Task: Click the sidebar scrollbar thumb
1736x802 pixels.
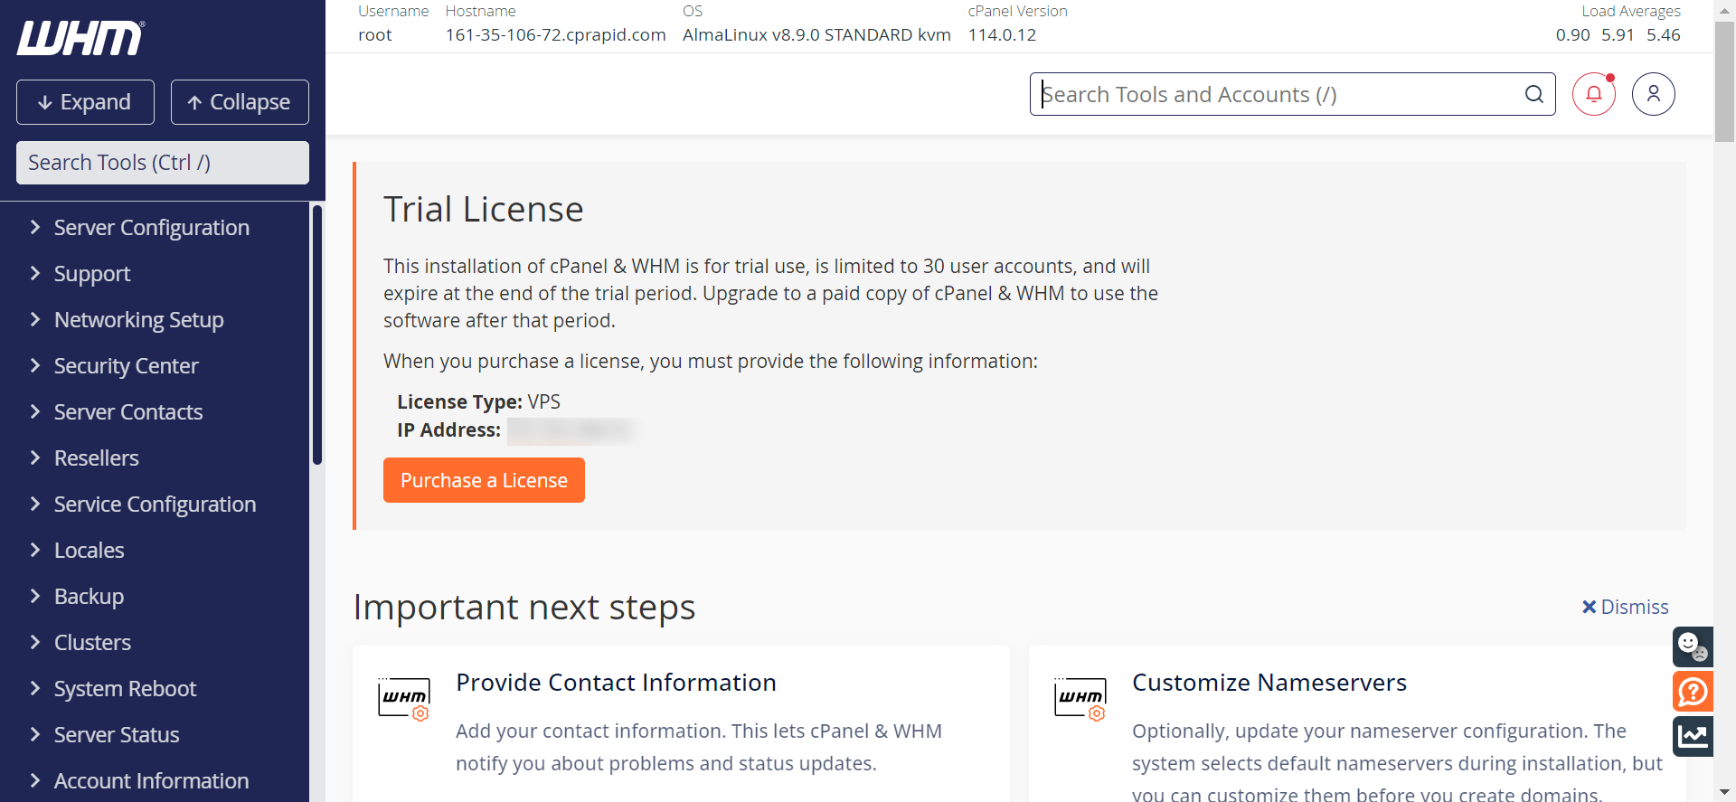Action: tap(317, 335)
